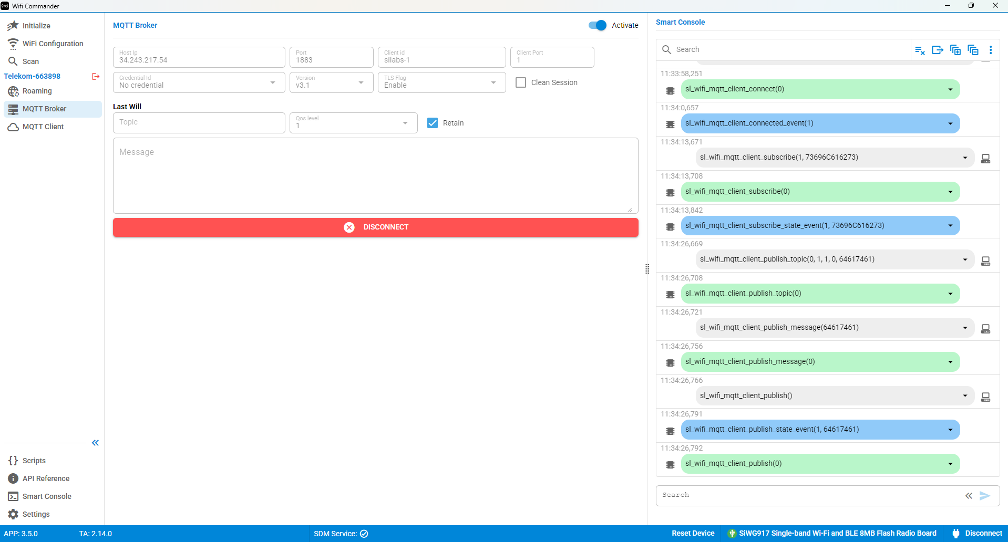
Task: Expand sl_wifi_mqtt_client_subscribe(1, 73696C616273) entry
Action: point(965,158)
